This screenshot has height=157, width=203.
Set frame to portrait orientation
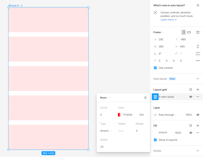coord(183,32)
